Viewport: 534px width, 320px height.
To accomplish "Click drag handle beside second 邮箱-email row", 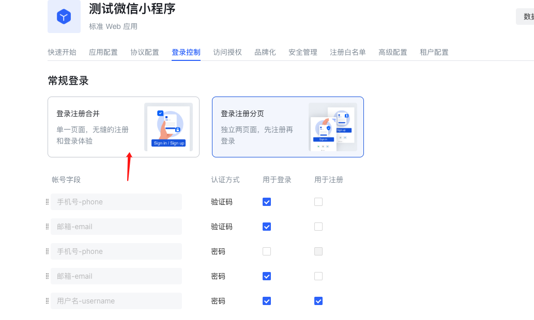I will (x=48, y=276).
